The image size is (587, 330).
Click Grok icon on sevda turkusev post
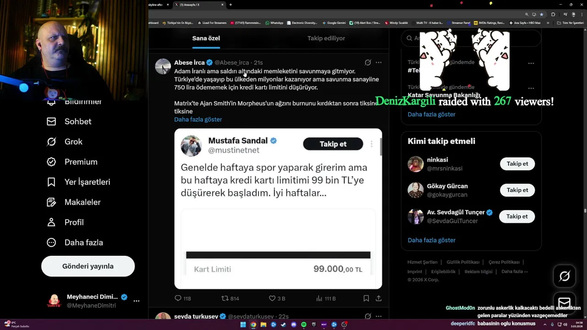[x=368, y=316]
